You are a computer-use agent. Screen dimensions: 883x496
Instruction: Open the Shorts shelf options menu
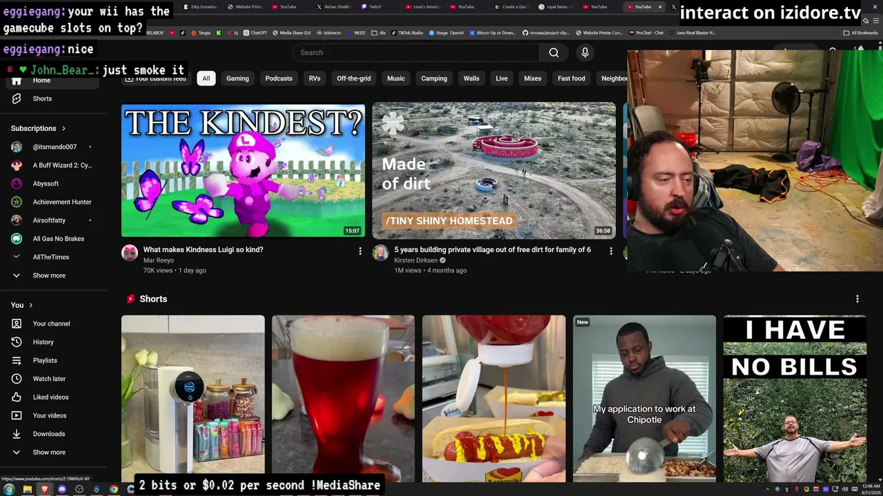(x=857, y=299)
